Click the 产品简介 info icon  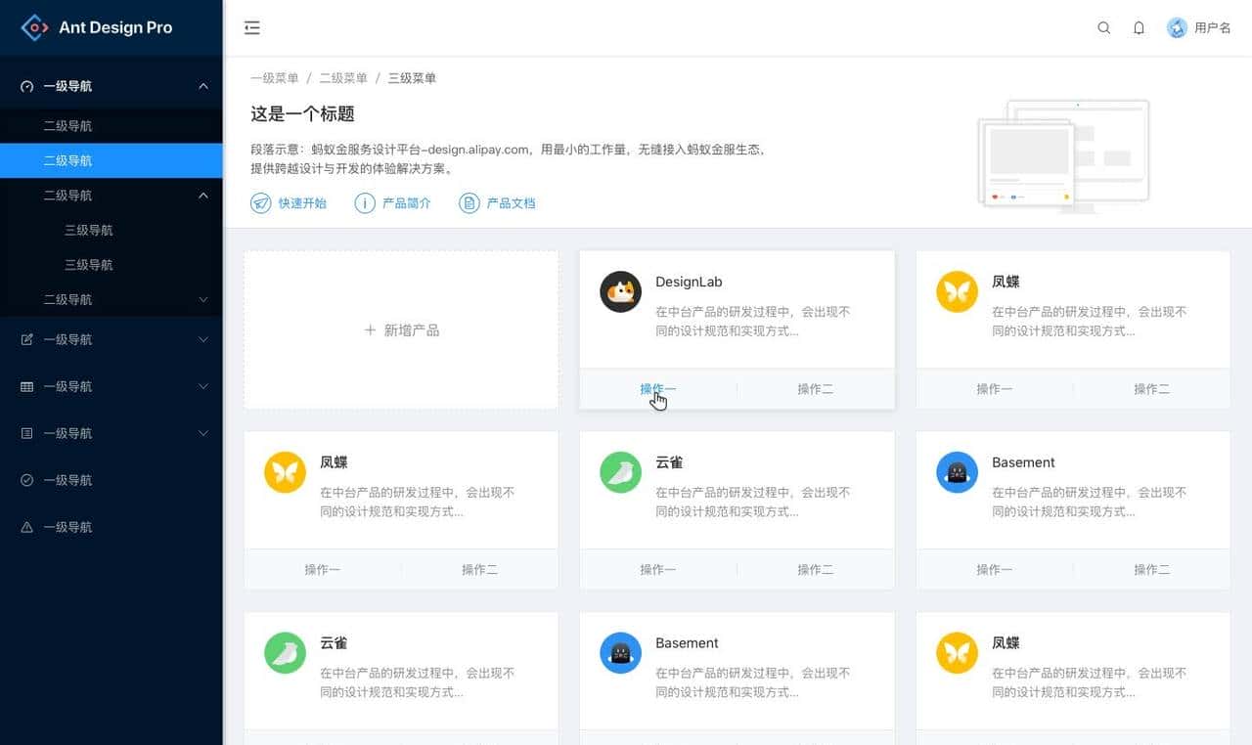(364, 202)
